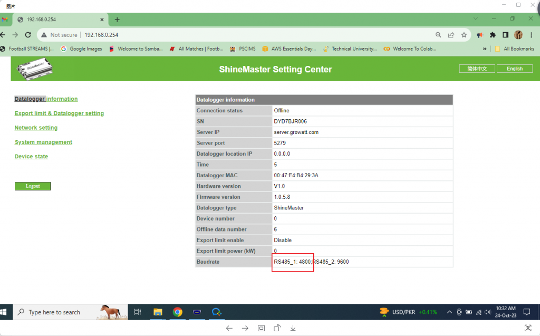Open Export limit & Datalogger setting
The height and width of the screenshot is (336, 540).
point(59,113)
